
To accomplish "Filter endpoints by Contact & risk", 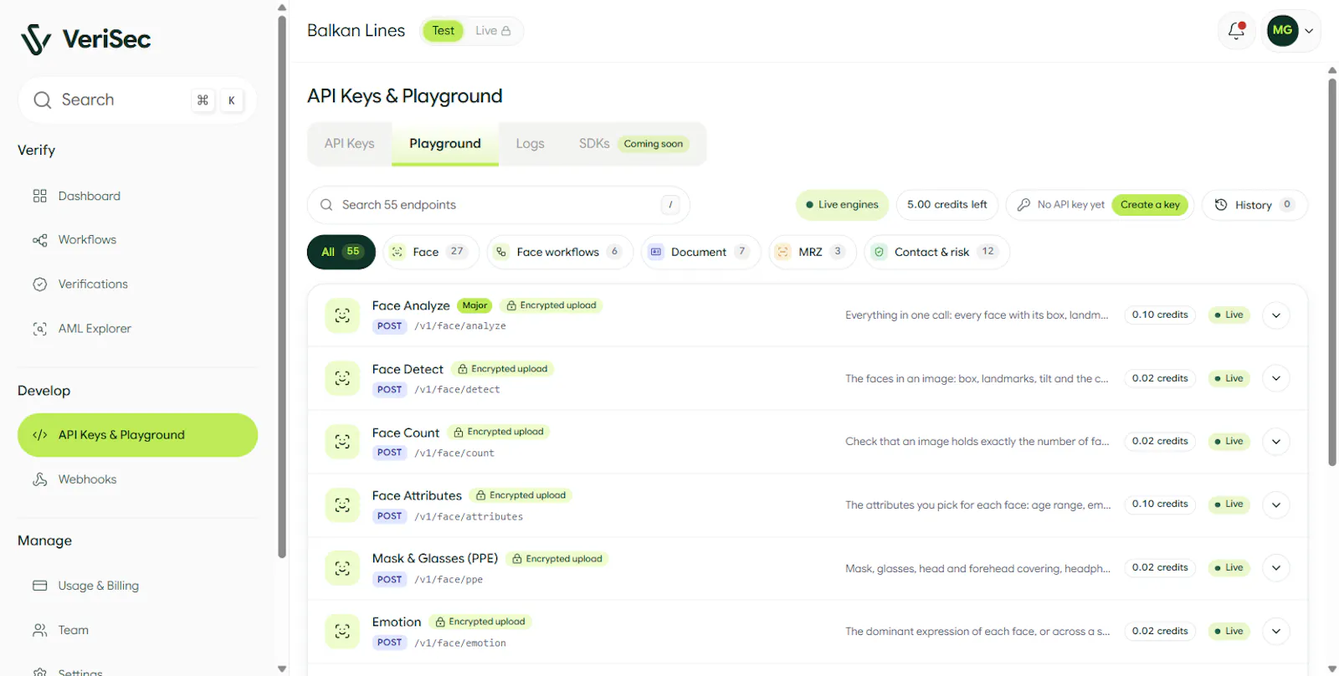I will (x=937, y=252).
